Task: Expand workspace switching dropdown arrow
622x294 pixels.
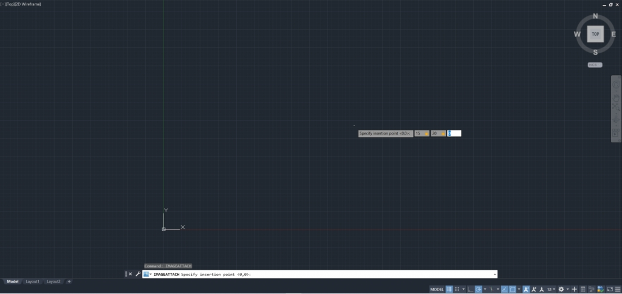Action: click(x=568, y=289)
